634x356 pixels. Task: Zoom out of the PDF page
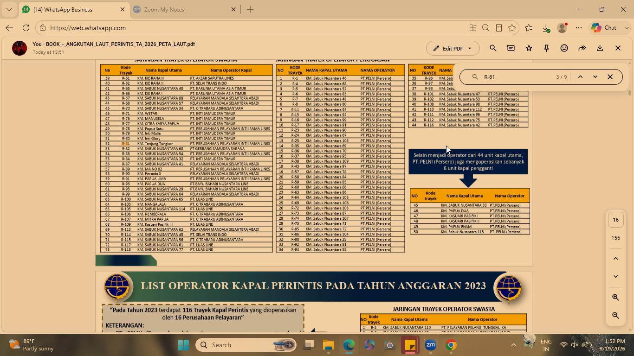point(615,315)
